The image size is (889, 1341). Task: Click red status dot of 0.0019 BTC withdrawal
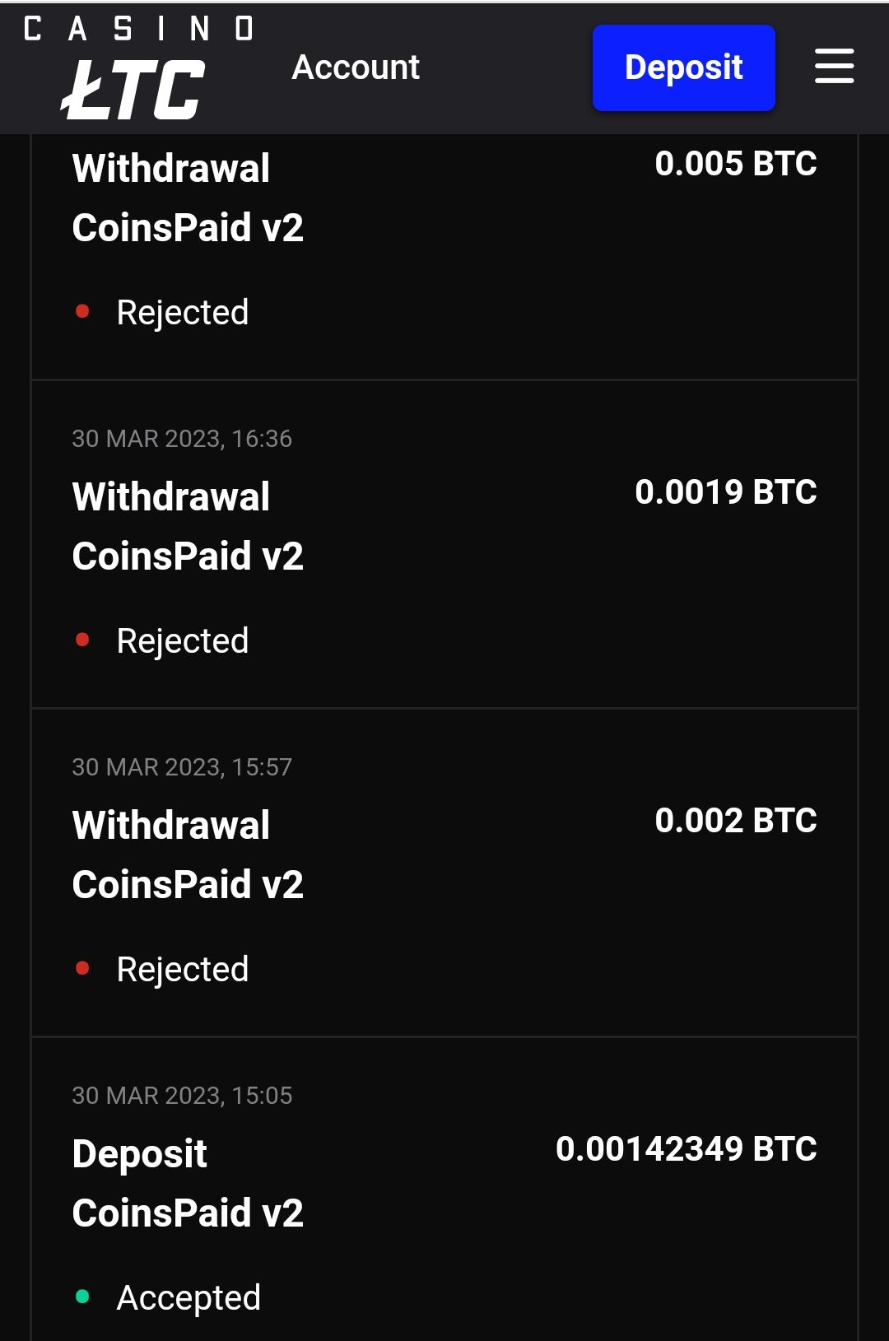pyautogui.click(x=82, y=640)
